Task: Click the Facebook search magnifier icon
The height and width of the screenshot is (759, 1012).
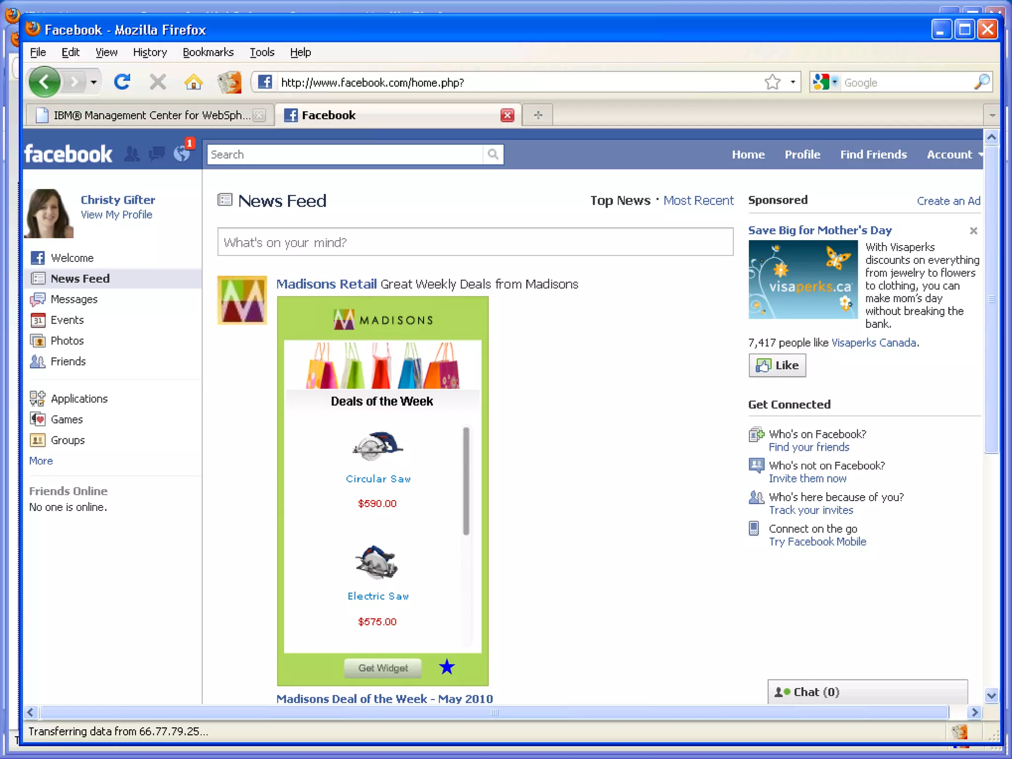Action: pos(493,154)
